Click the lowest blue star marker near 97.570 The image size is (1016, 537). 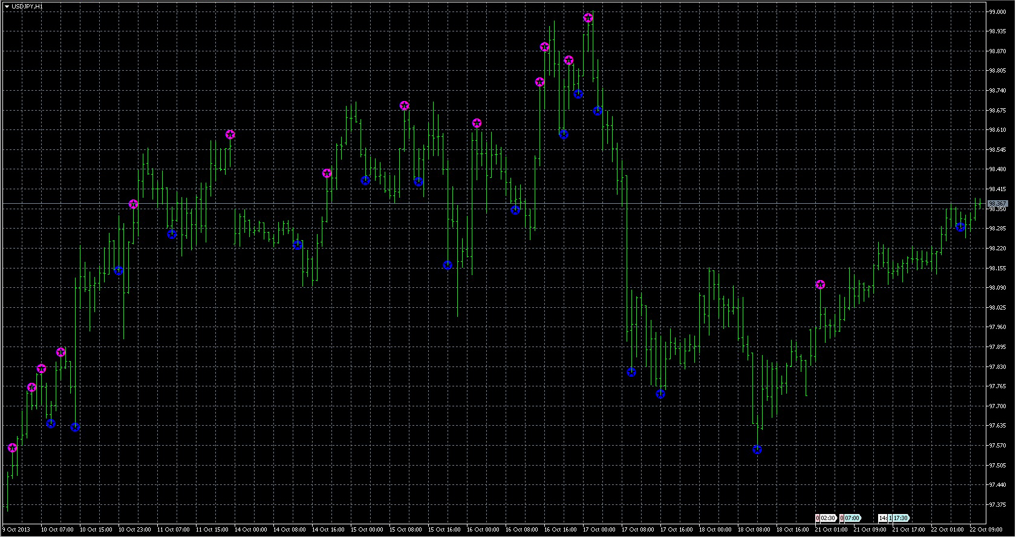757,450
